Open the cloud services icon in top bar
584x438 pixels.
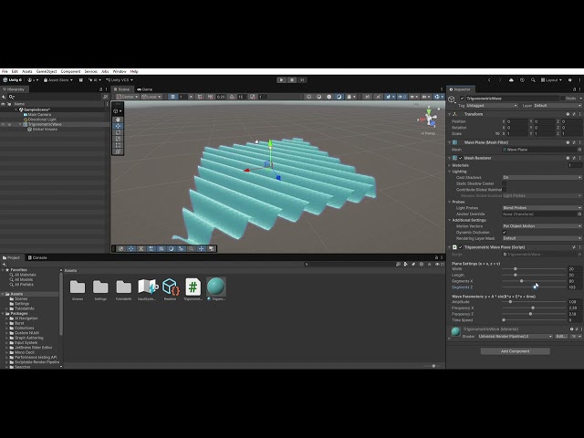pos(511,80)
